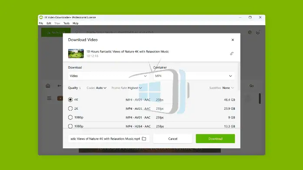303x170 pixels.
Task: Click the Paste Link button
Action: click(x=56, y=33)
